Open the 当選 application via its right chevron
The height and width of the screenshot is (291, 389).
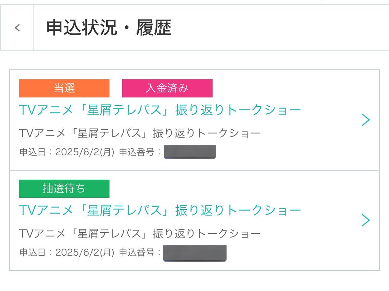tap(366, 120)
